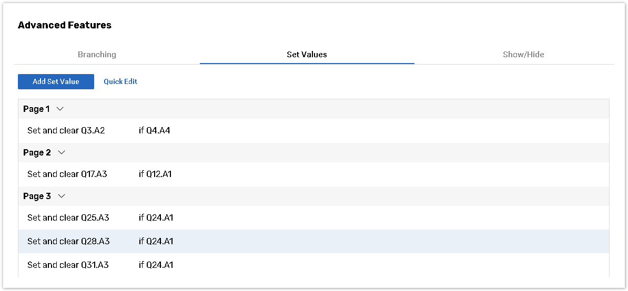Viewport: 628px width, 291px height.
Task: Click the condition in the Q28.A3 row
Action: click(x=156, y=242)
